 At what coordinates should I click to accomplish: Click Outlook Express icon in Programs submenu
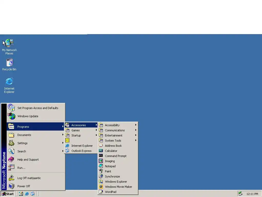(67, 151)
